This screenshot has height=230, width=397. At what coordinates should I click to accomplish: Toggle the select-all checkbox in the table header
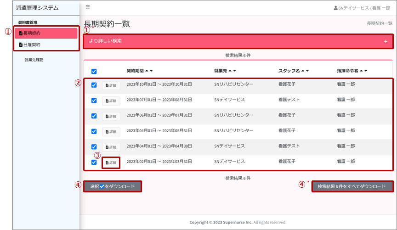(x=94, y=71)
